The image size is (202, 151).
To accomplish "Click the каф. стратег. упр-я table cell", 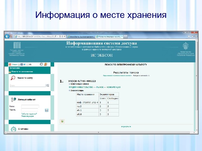I will click(87, 102).
